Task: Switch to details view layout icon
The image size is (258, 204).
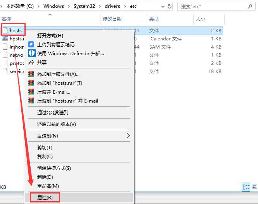Action: tap(246, 187)
